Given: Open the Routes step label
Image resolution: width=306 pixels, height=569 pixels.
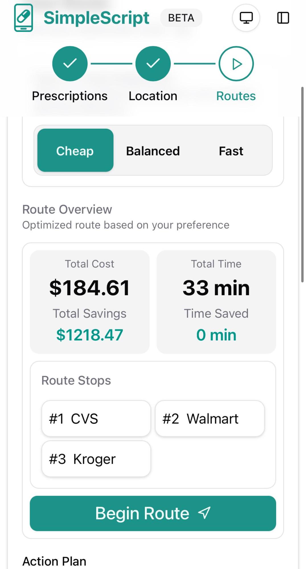Looking at the screenshot, I should 236,96.
